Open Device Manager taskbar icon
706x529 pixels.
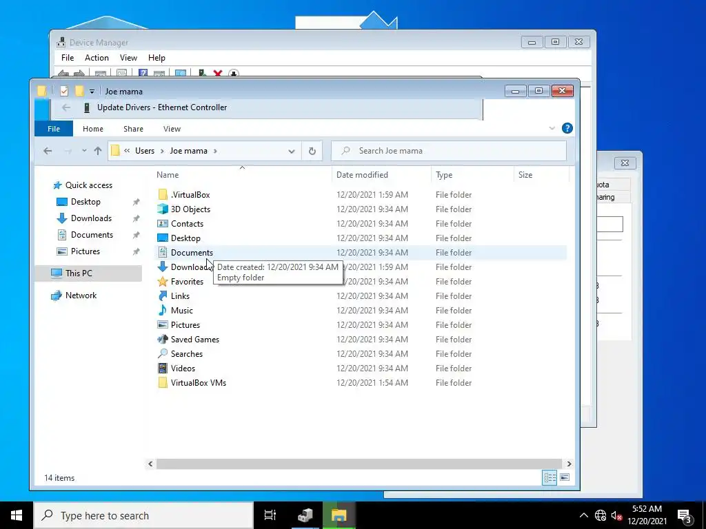click(305, 515)
